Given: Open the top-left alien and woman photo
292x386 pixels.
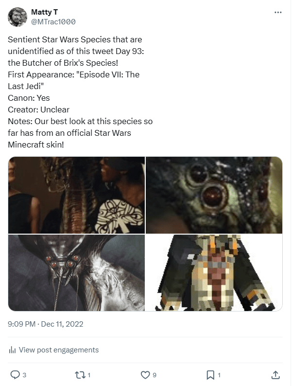Looking at the screenshot, I should click(76, 195).
